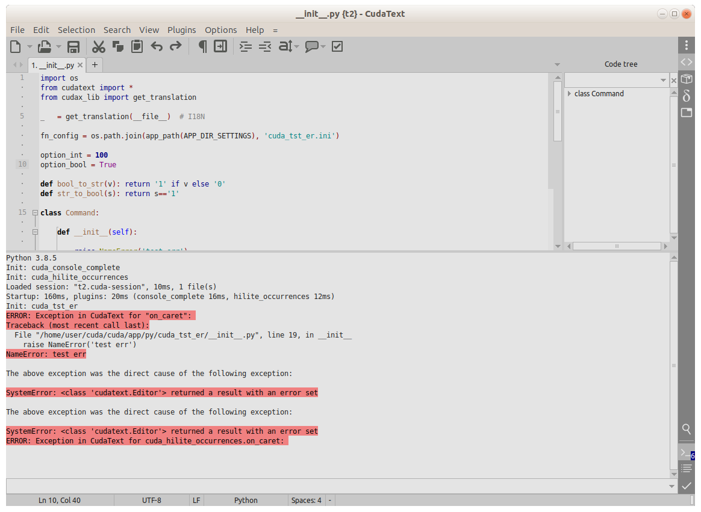Screen dimensions: 701x512
Task: Open the Help menu
Action: [x=255, y=30]
